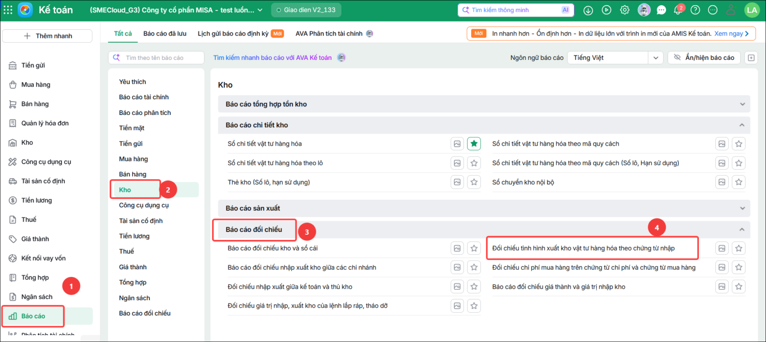Select Báo cáo tài chính category

coord(144,97)
